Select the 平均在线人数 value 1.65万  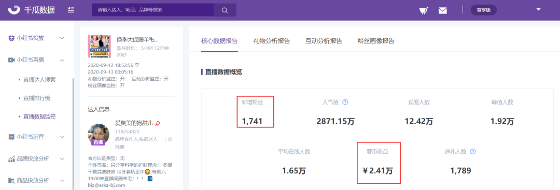pyautogui.click(x=294, y=170)
